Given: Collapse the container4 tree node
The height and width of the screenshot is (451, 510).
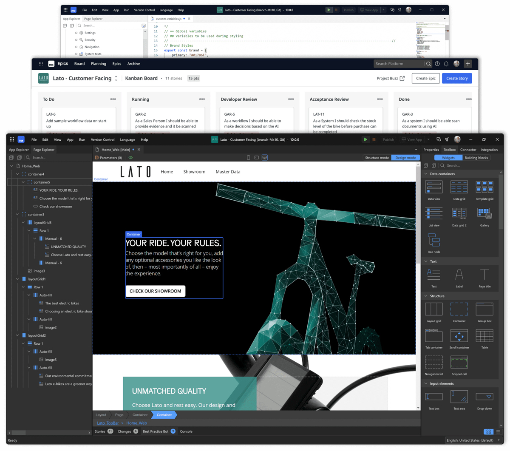Looking at the screenshot, I should point(17,174).
